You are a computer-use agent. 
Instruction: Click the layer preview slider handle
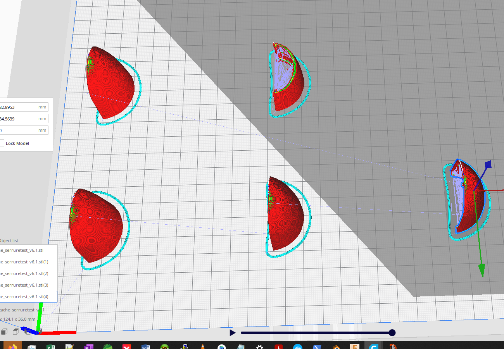coord(392,332)
